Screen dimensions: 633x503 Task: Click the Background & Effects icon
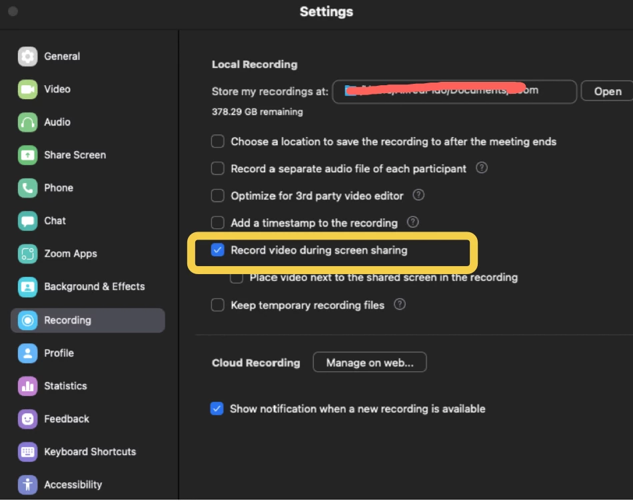(x=27, y=287)
